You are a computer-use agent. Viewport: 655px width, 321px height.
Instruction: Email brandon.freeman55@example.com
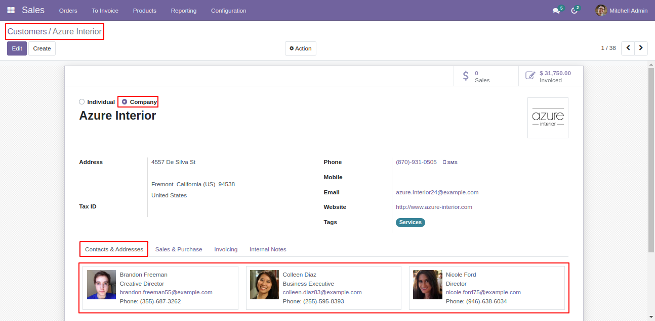[166, 292]
